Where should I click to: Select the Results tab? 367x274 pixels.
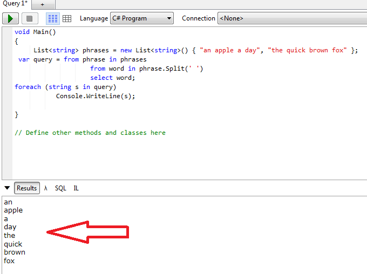coord(26,188)
